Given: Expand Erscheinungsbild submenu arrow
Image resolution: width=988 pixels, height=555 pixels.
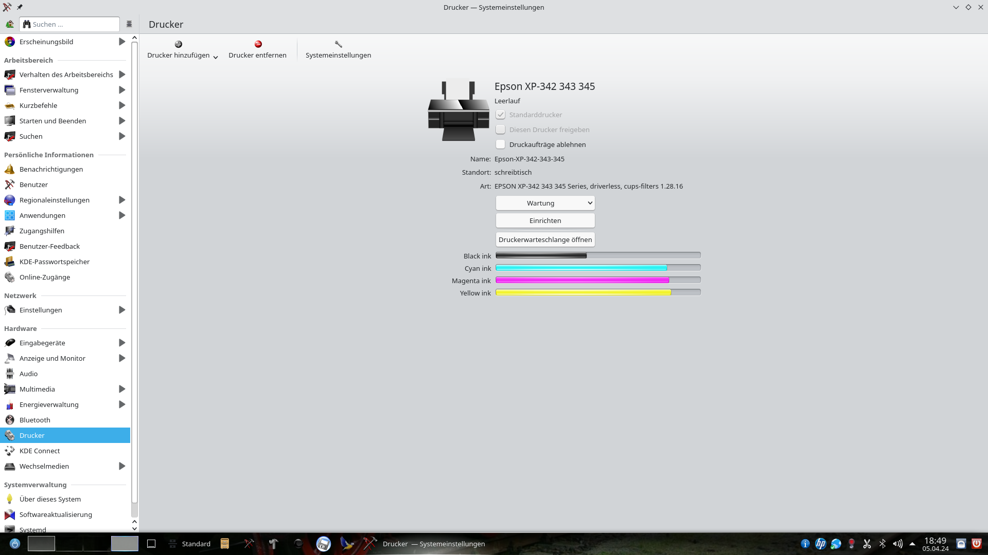Looking at the screenshot, I should [x=122, y=42].
